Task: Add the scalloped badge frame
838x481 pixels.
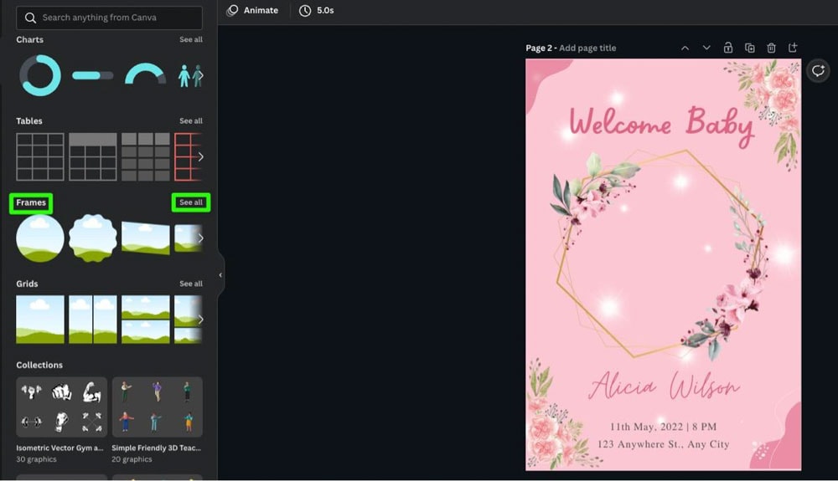Action: tap(92, 238)
